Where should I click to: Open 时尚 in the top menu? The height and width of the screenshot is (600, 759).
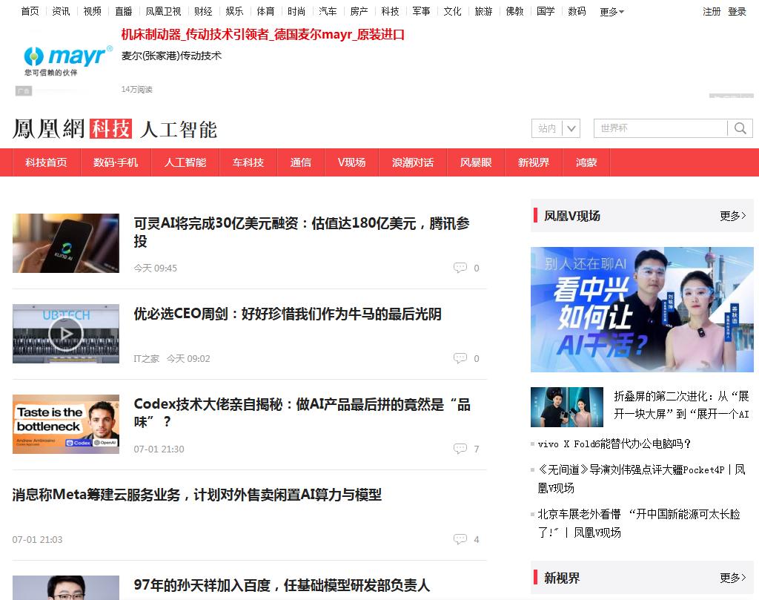[296, 11]
